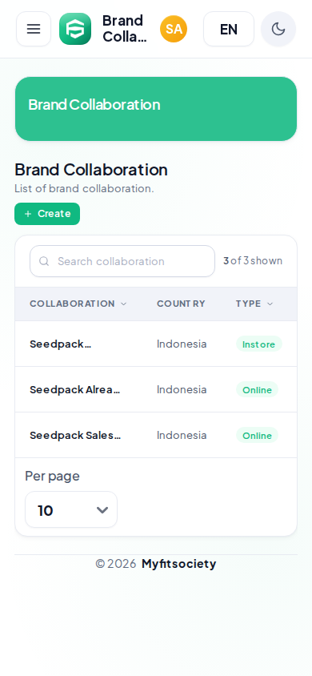Viewport: 312px width, 676px height.
Task: Open the hamburger navigation menu
Action: coord(34,29)
